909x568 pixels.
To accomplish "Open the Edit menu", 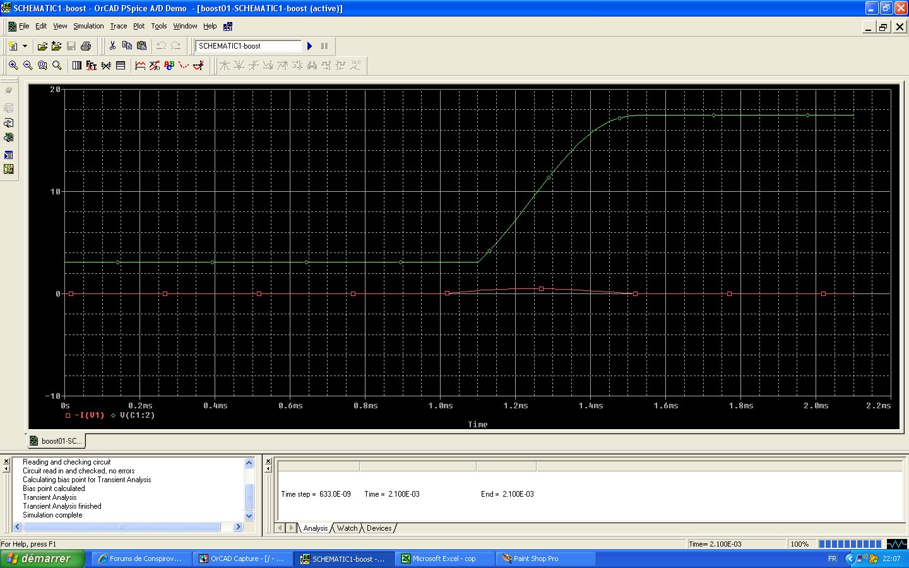I will [41, 26].
